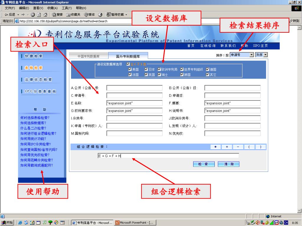Viewport: 302px width, 226px height.
Task: Open the 收藏(A) menu
Action: (52, 8)
